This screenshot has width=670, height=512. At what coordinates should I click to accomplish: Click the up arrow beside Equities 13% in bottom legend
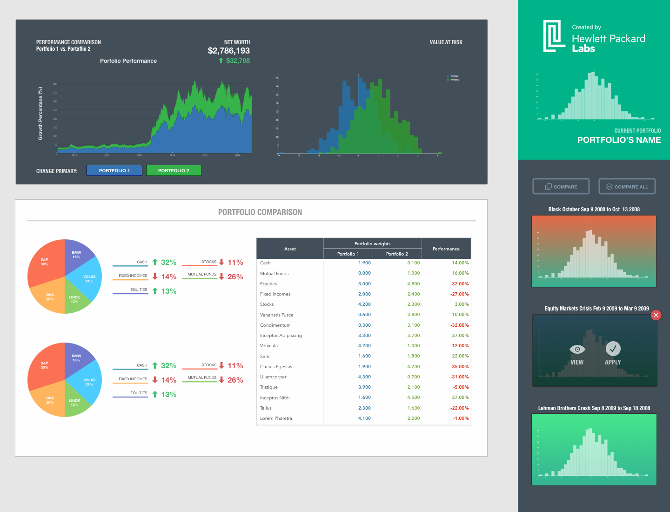tap(155, 394)
